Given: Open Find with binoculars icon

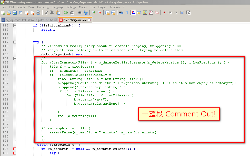Looking at the screenshot, I should (79, 13).
